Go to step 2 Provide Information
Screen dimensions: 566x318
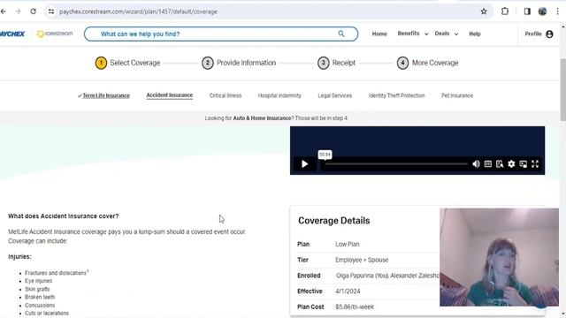tap(239, 63)
